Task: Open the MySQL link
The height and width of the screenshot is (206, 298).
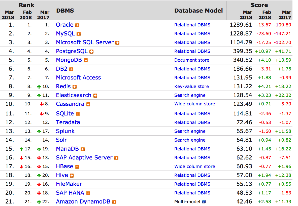Action: coord(65,34)
